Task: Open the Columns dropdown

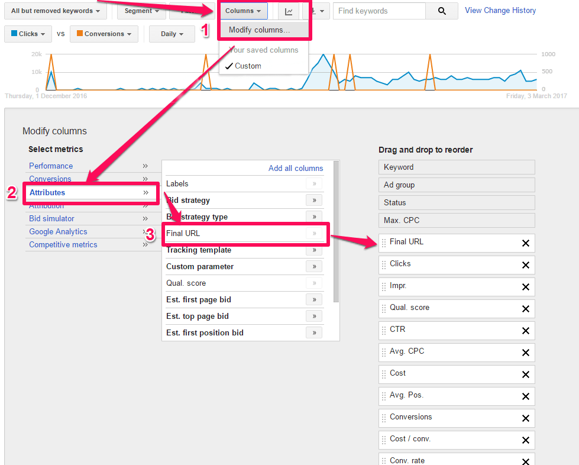Action: coord(242,11)
